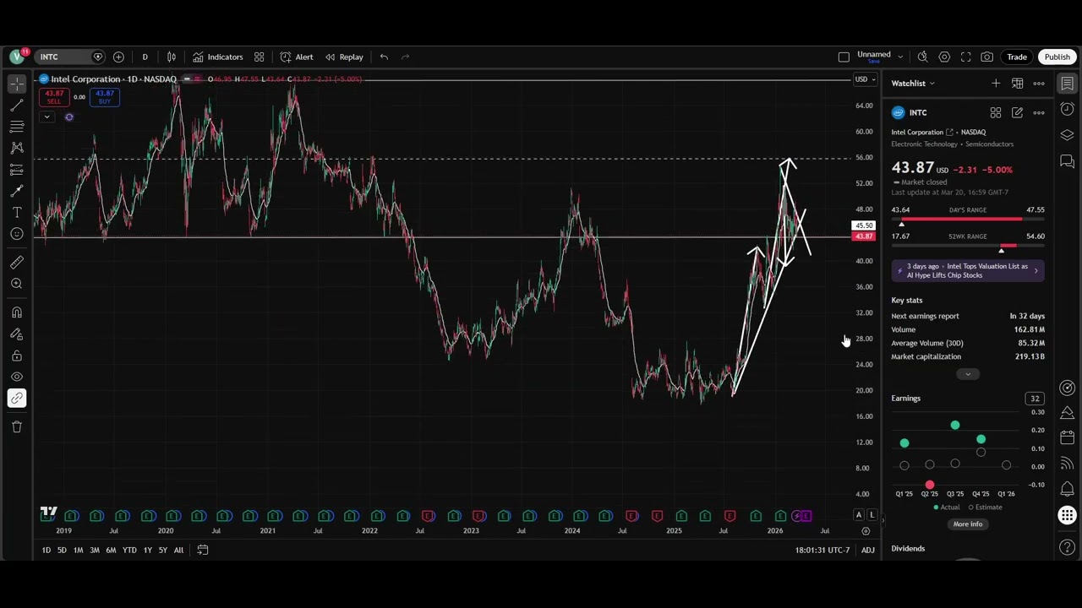Image resolution: width=1082 pixels, height=608 pixels.
Task: Set the date range to 3M
Action: click(x=95, y=551)
